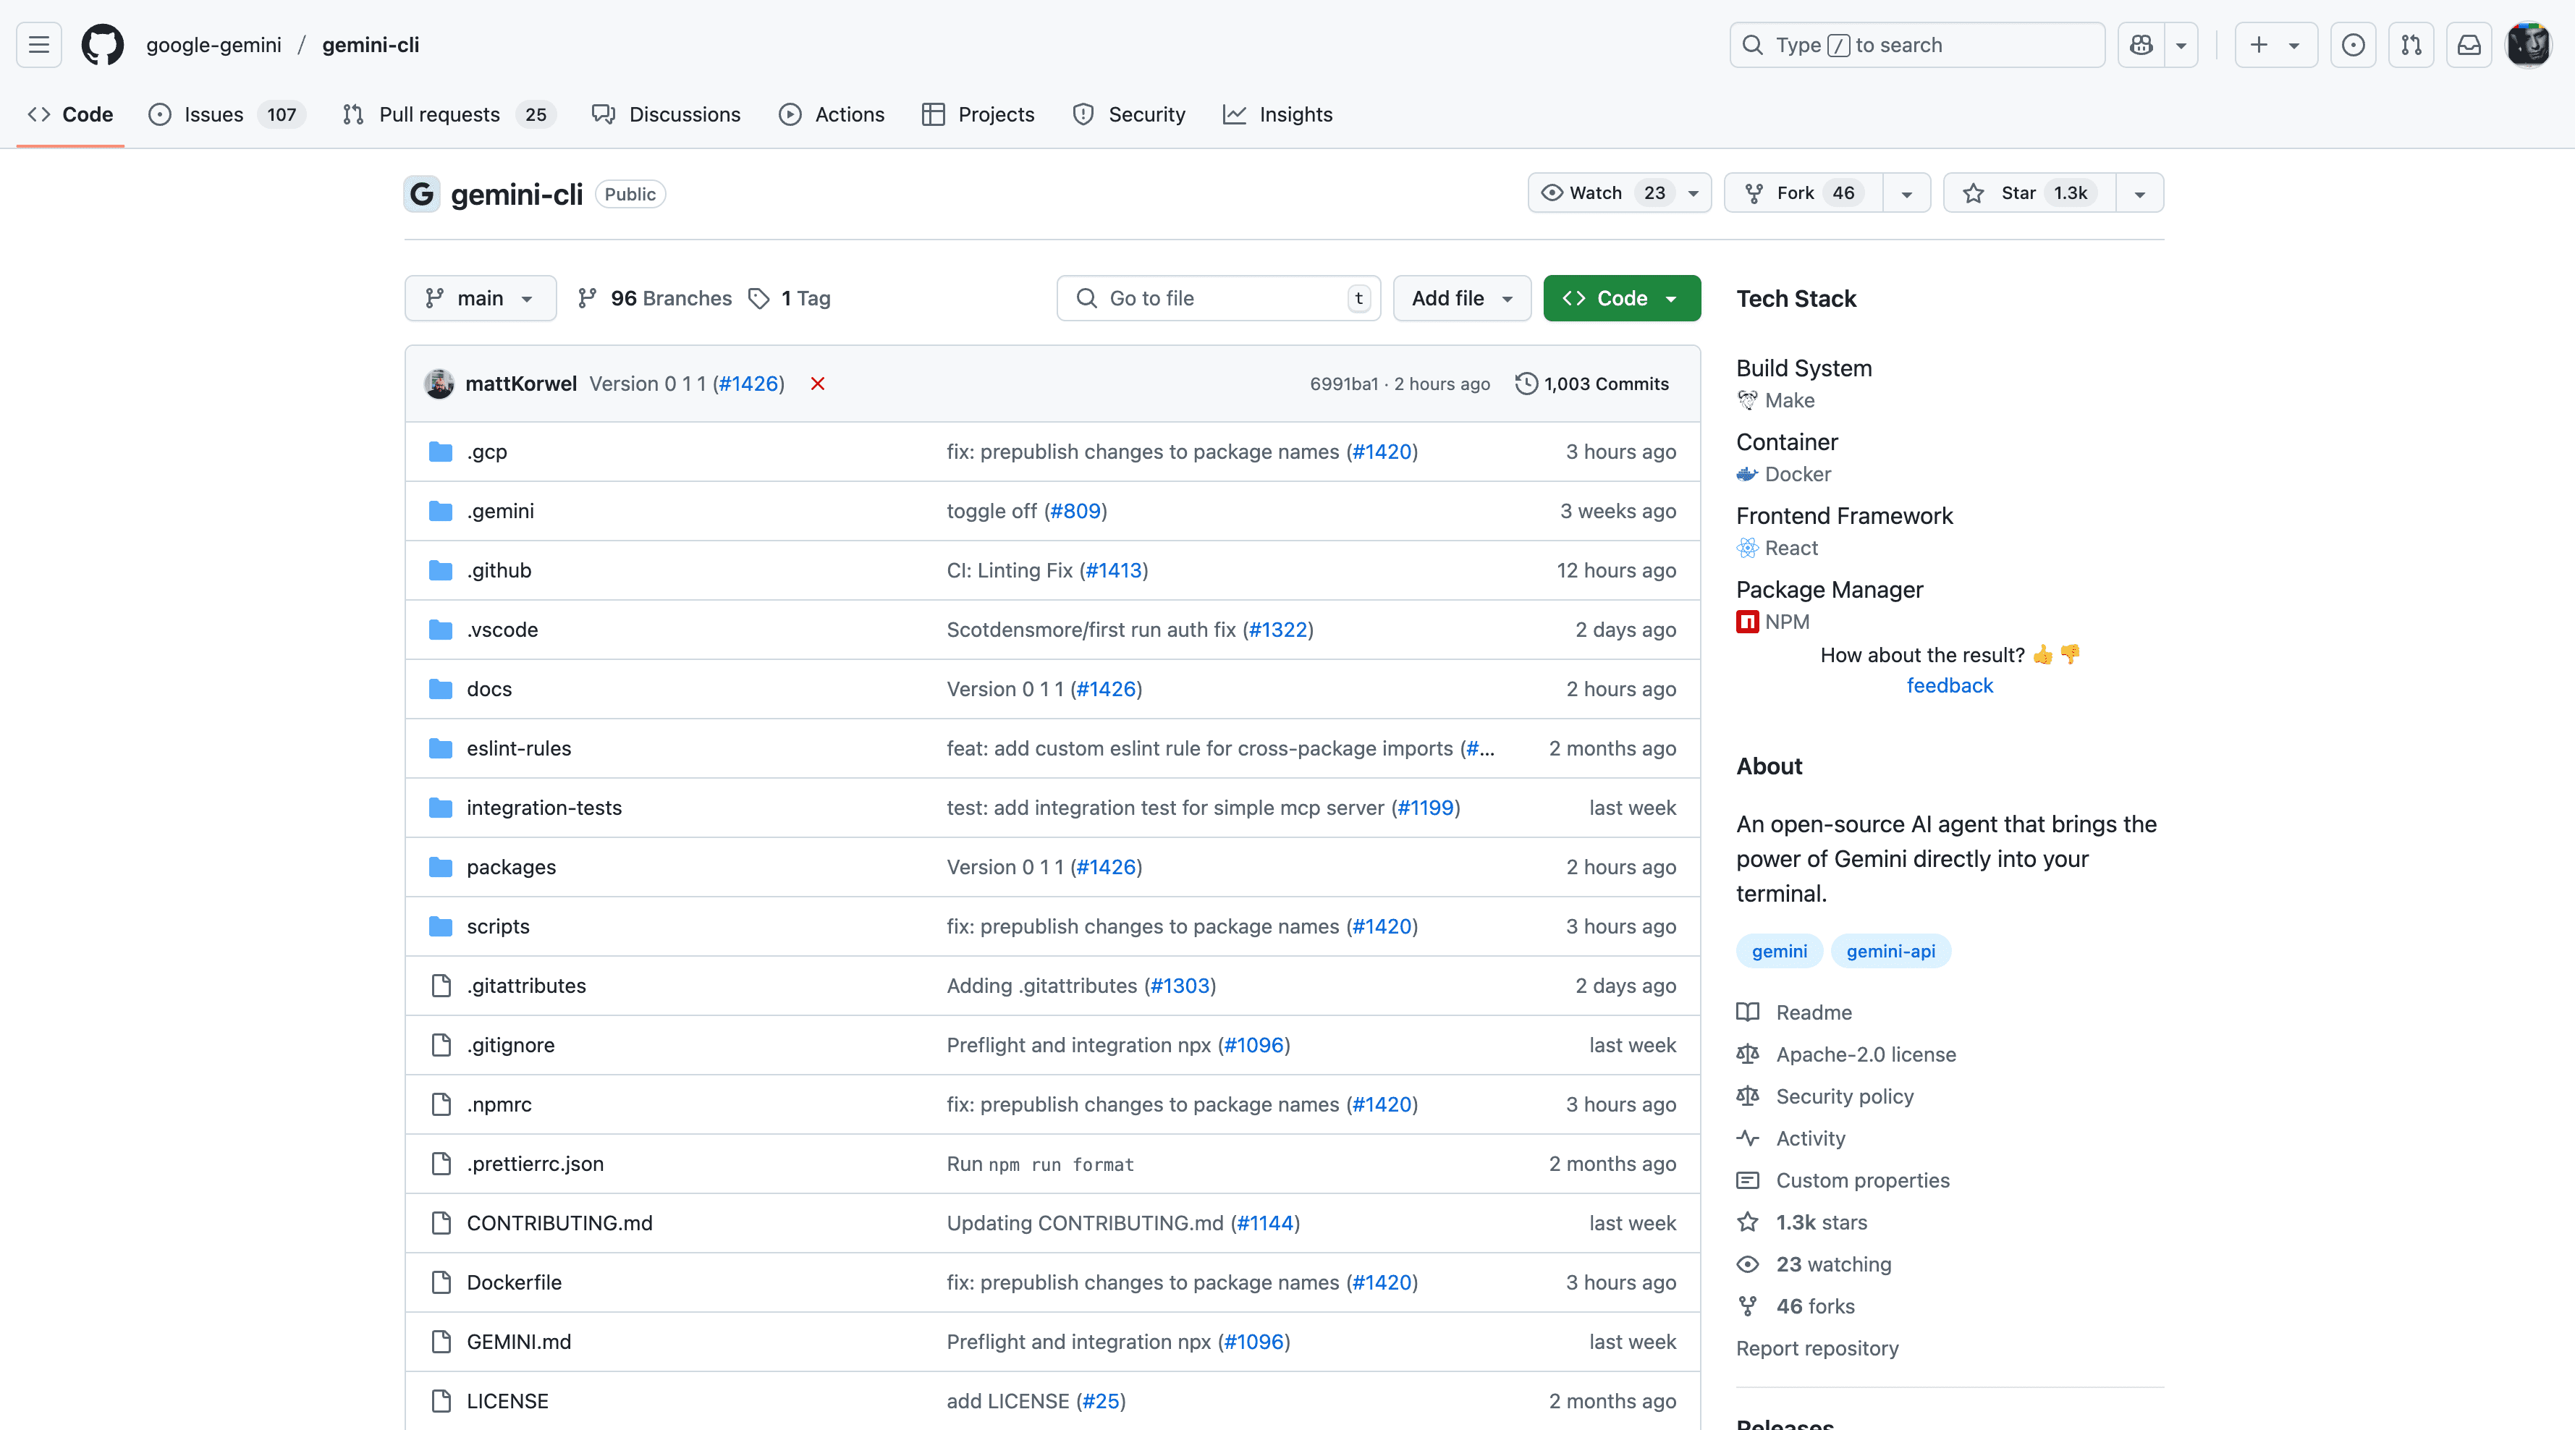
Task: Open the notifications inbox icon
Action: [x=2469, y=45]
